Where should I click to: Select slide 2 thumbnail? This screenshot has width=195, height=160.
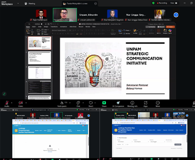[x=39, y=58]
